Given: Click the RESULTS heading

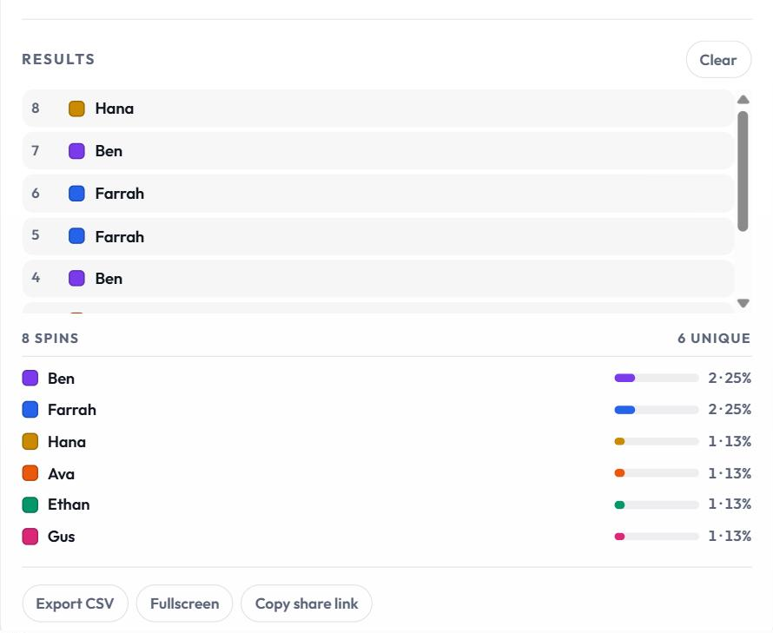Looking at the screenshot, I should pos(58,59).
